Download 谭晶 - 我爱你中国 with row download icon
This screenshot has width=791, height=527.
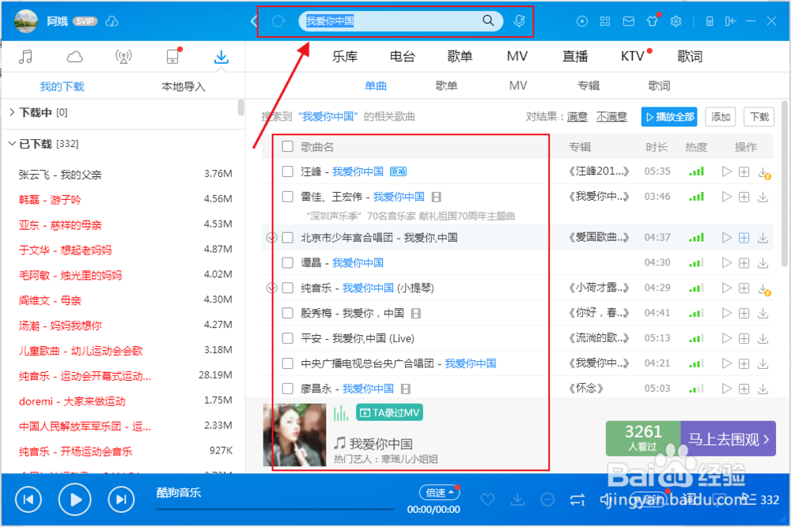point(763,262)
